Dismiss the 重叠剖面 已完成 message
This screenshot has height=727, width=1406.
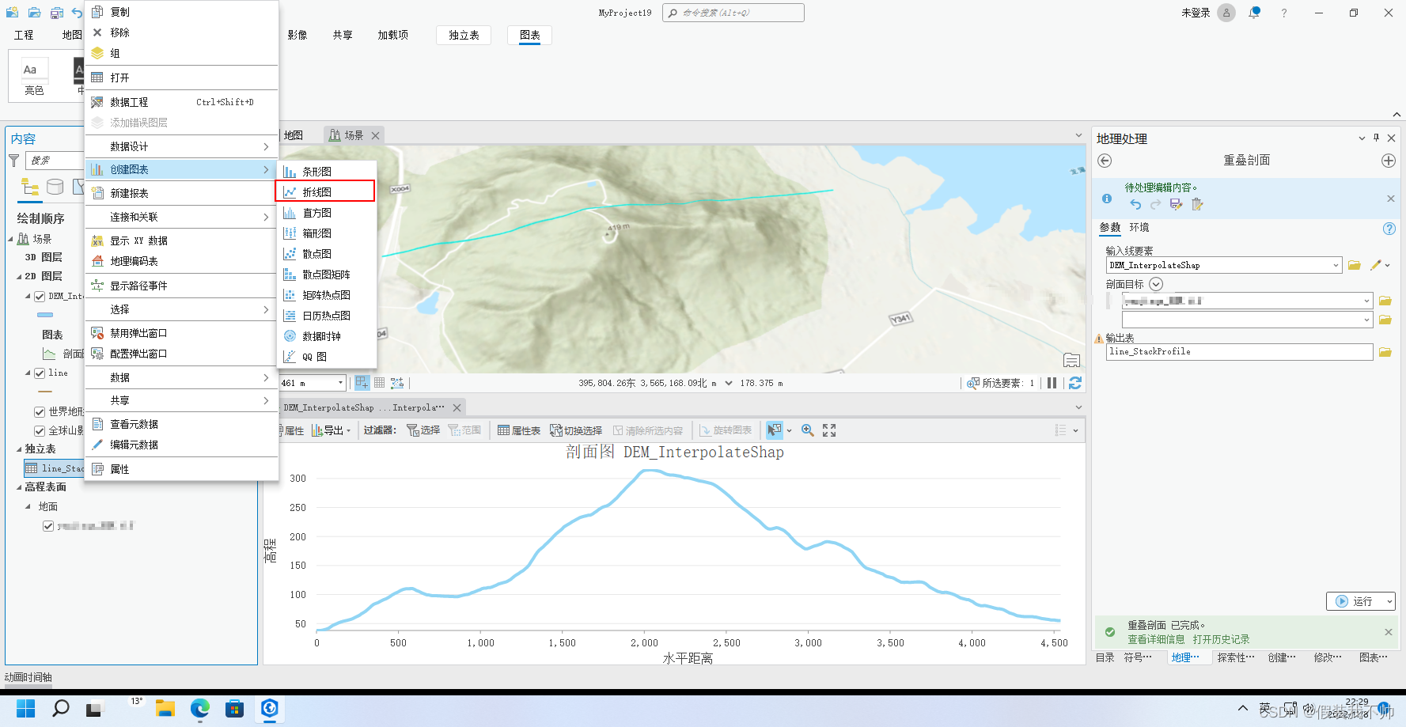[x=1389, y=631]
